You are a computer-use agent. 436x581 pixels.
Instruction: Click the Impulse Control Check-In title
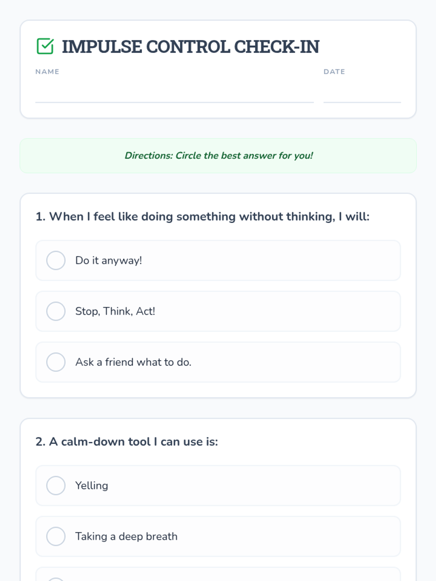pos(190,47)
